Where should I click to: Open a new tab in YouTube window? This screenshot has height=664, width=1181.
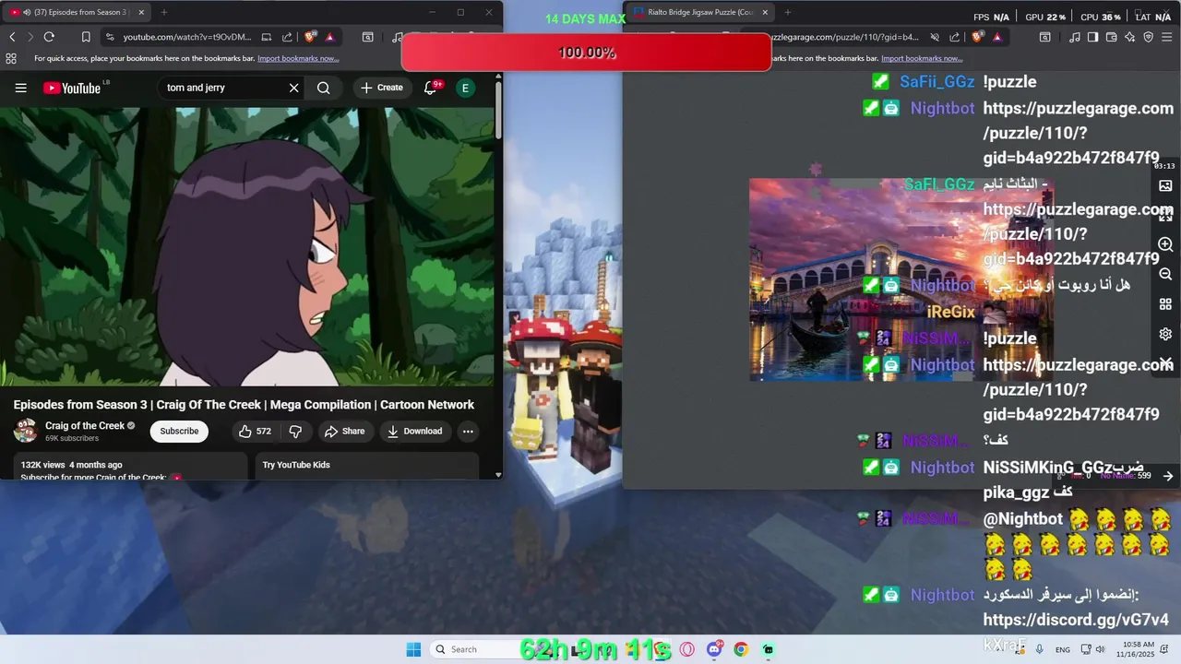(x=164, y=12)
